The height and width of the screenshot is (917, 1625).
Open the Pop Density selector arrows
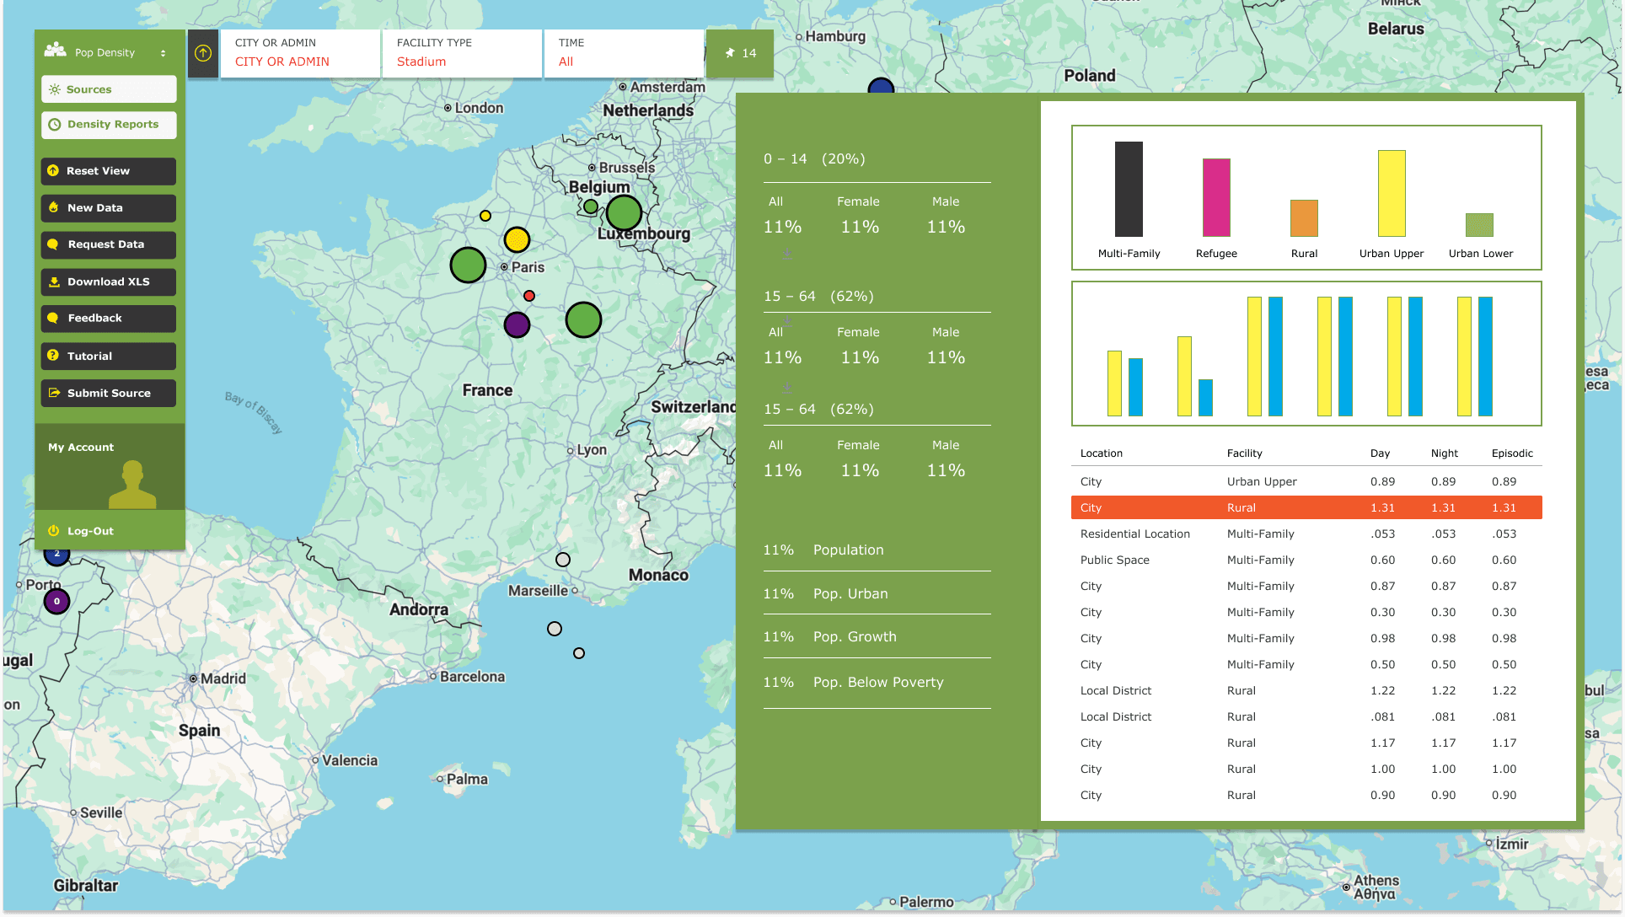click(x=163, y=52)
